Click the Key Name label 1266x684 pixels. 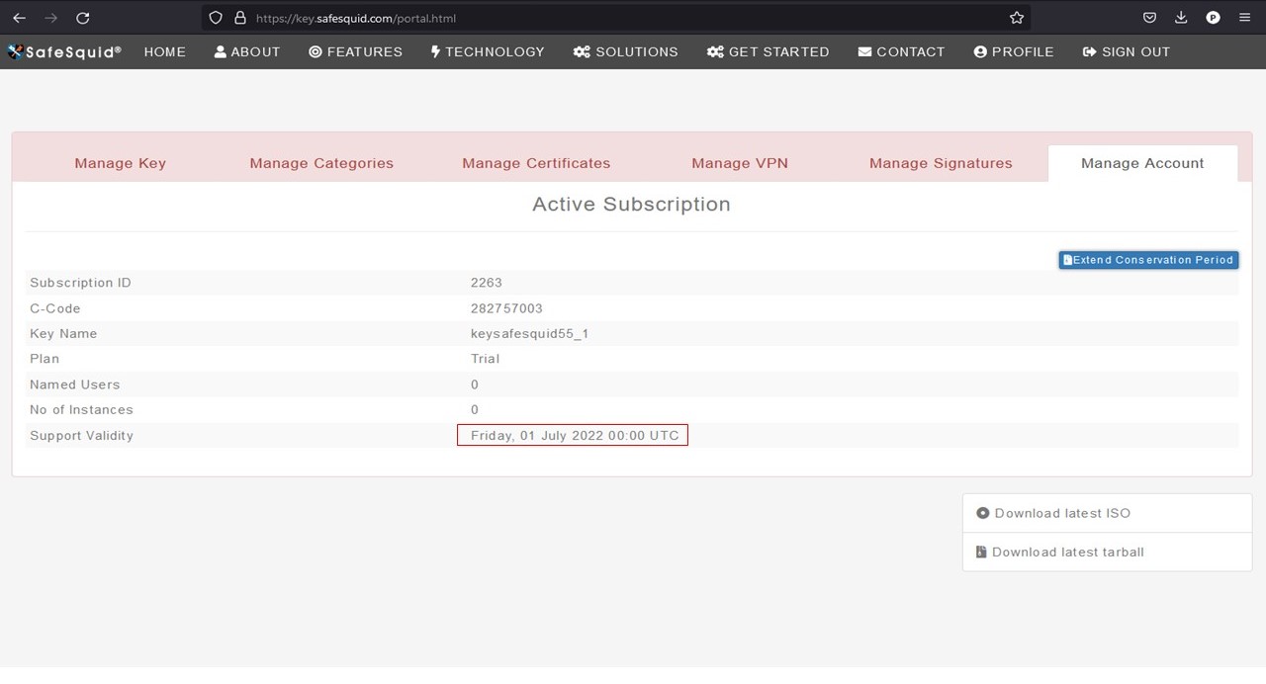click(x=63, y=333)
